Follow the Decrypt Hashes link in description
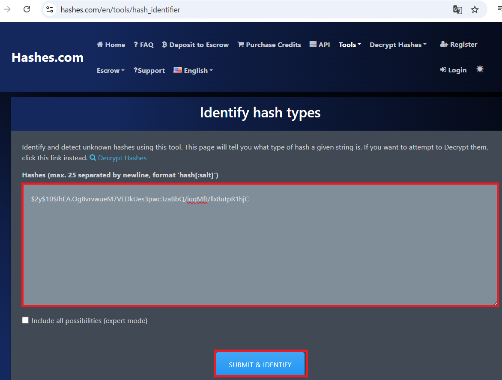The image size is (502, 380). [122, 158]
